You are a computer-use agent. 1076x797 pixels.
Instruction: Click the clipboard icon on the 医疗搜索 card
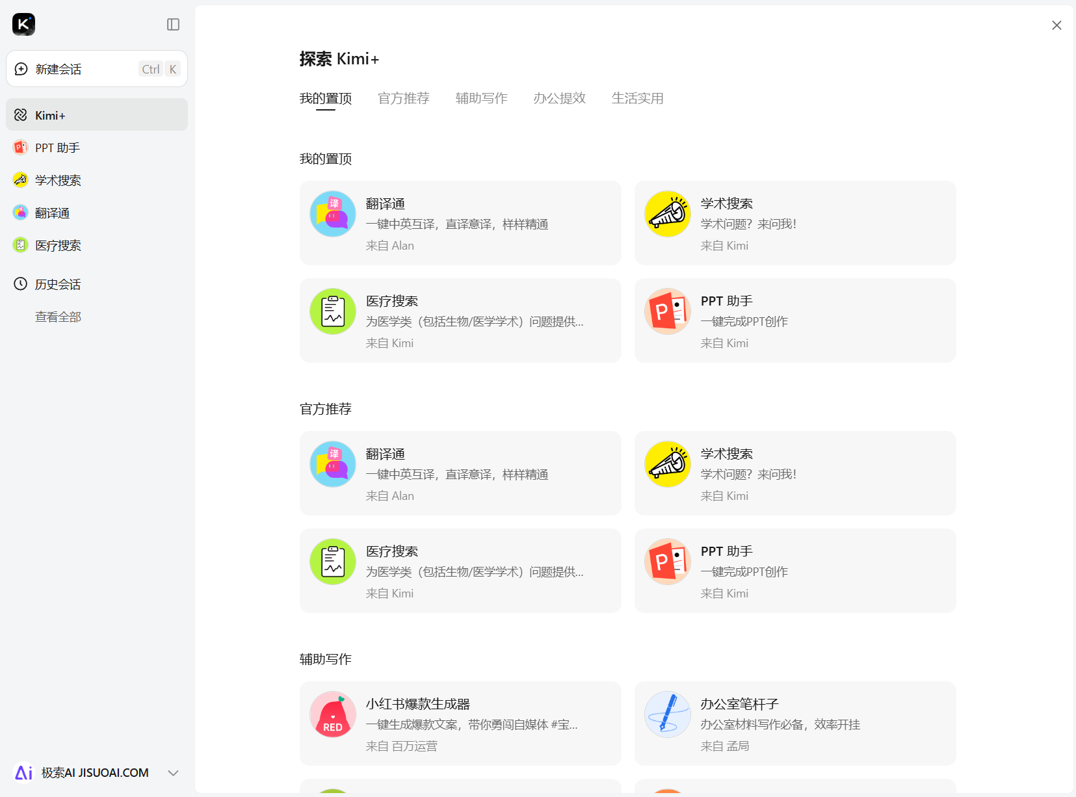click(332, 311)
